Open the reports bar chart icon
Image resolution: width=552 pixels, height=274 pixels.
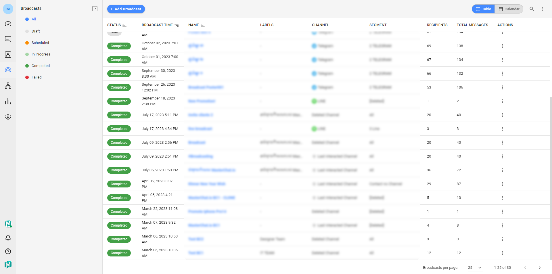pyautogui.click(x=8, y=101)
